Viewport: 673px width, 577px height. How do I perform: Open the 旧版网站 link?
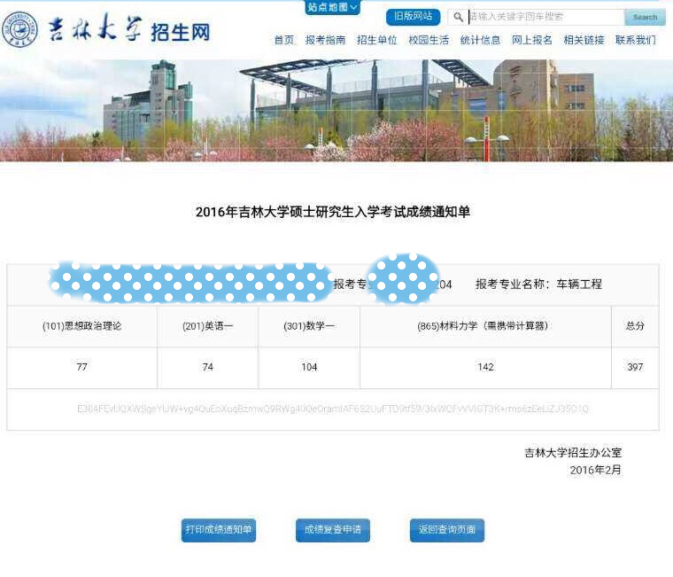pyautogui.click(x=413, y=17)
